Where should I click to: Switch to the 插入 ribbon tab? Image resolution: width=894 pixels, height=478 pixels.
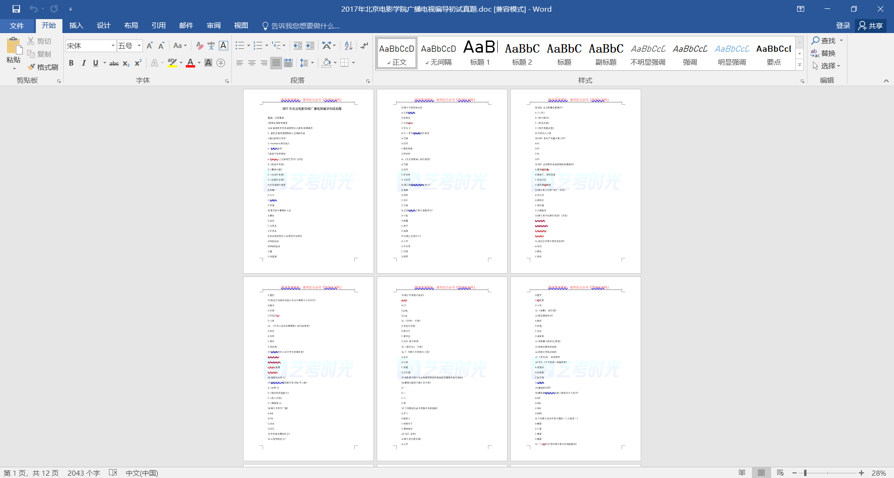click(x=76, y=26)
